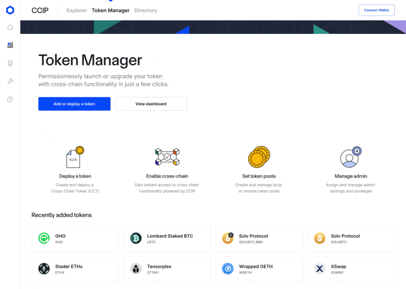Click the 'Recently added tokens' heading

click(x=62, y=215)
